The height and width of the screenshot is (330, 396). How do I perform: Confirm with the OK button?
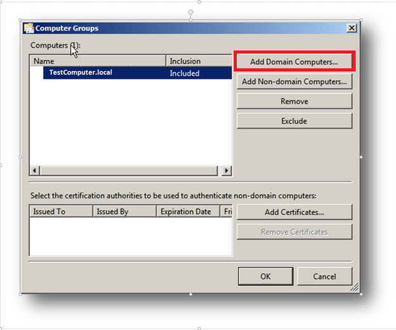pos(265,276)
